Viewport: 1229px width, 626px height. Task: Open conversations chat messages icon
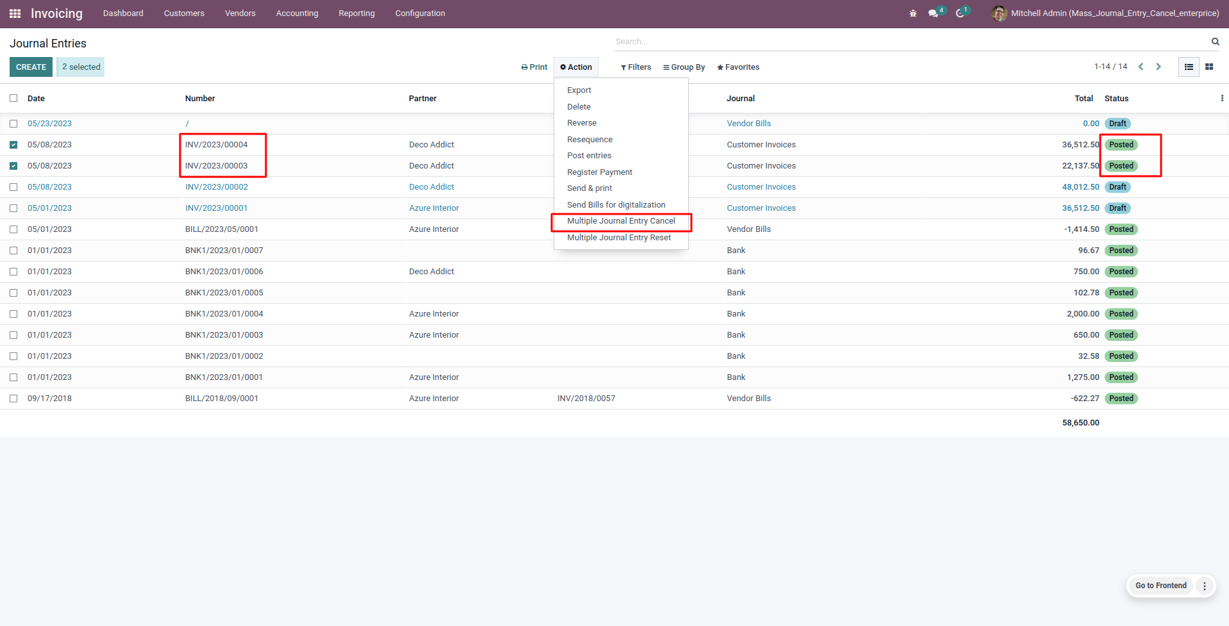[x=934, y=13]
